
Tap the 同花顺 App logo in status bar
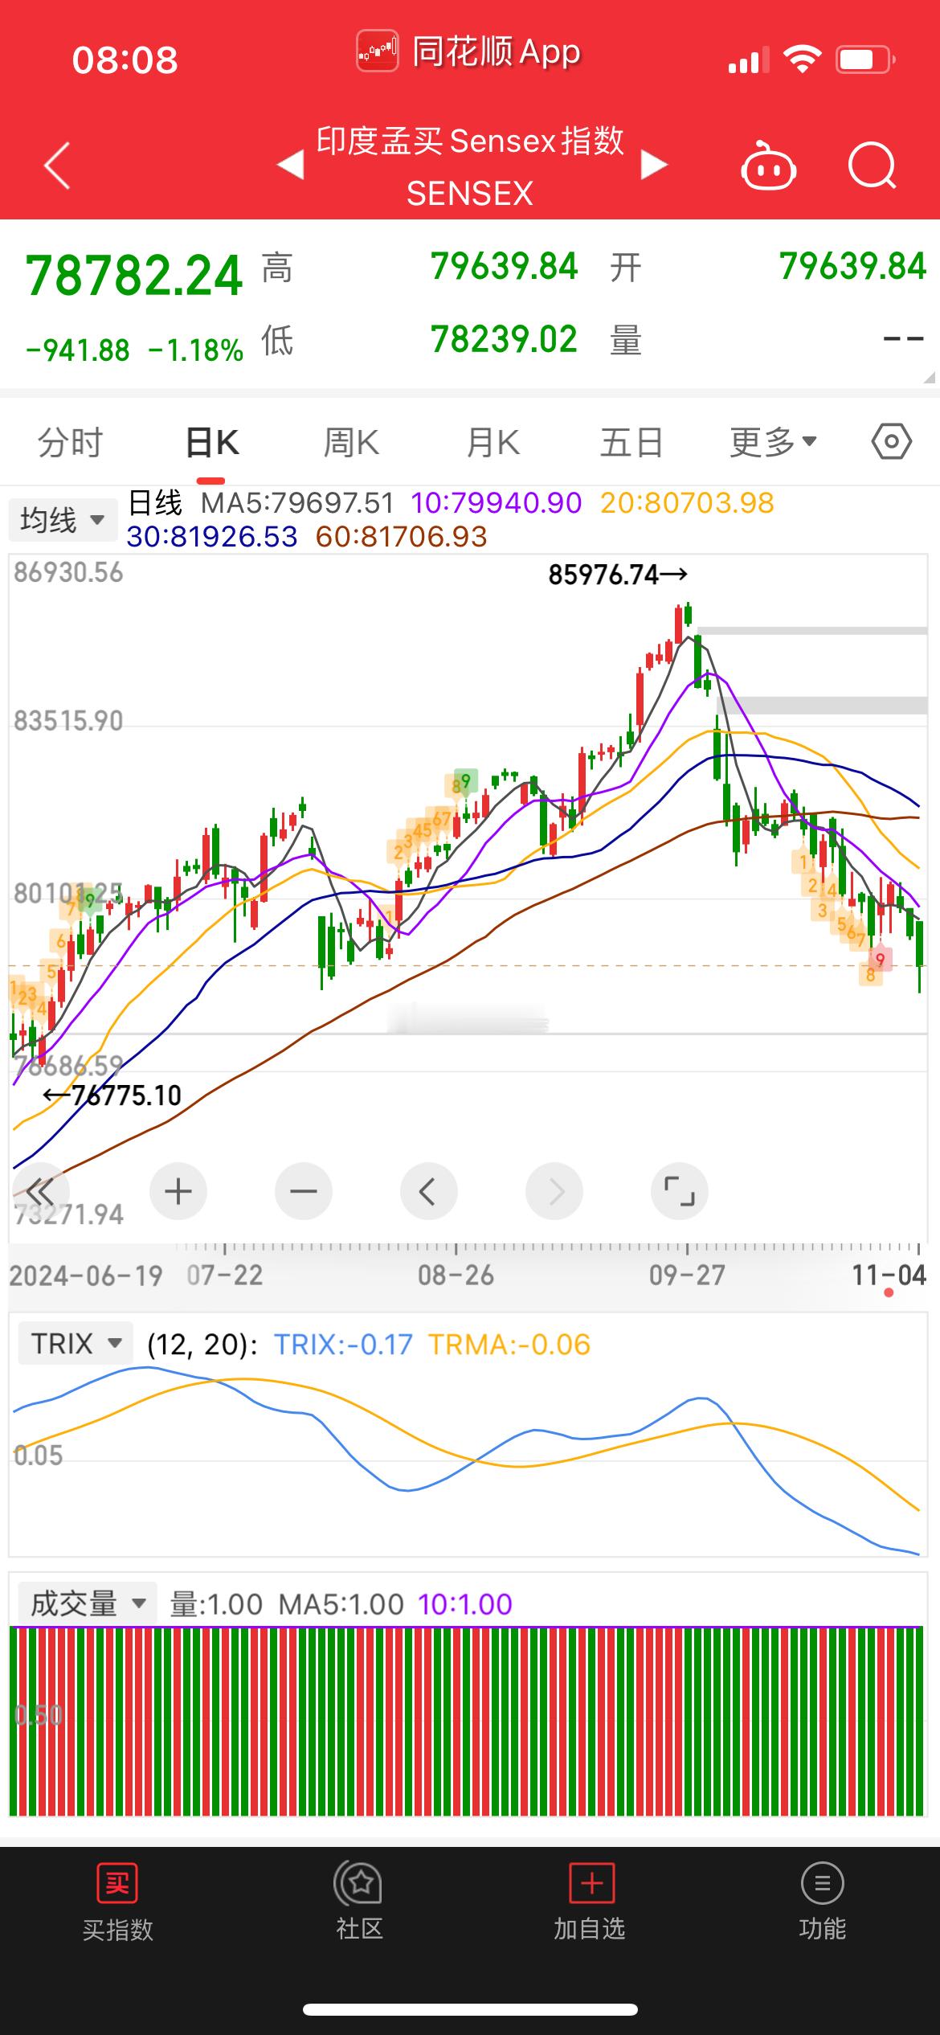(378, 51)
